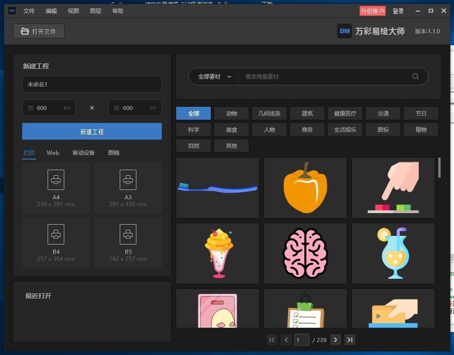
Task: Open the clipboard checklist thumbnail
Action: click(x=305, y=308)
